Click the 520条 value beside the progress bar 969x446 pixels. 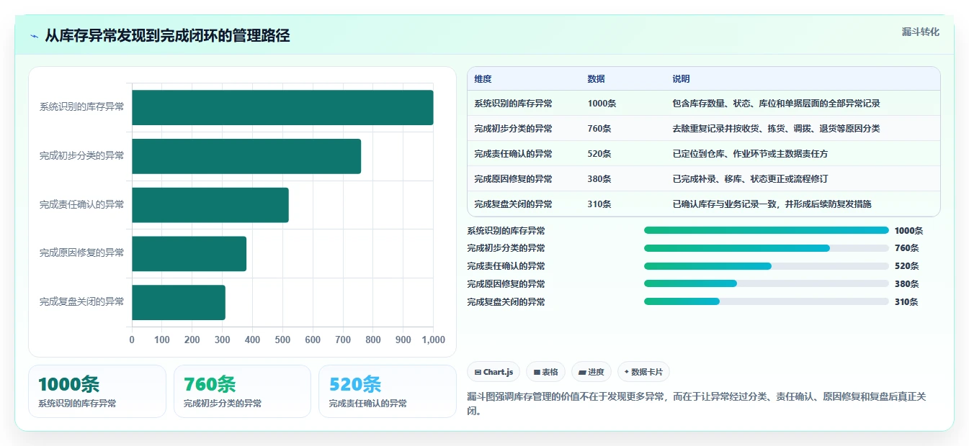click(907, 266)
